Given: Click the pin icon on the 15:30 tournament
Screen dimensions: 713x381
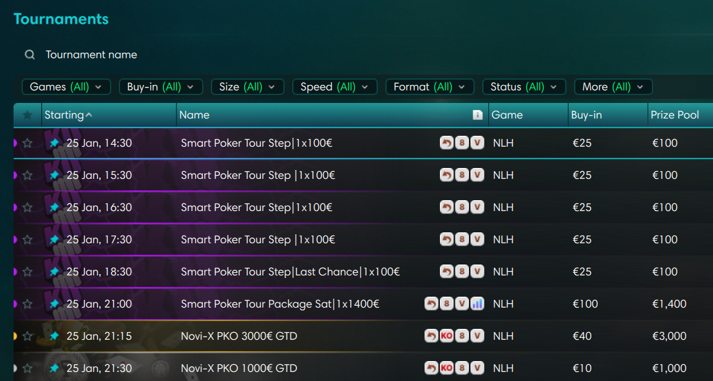Looking at the screenshot, I should [54, 175].
